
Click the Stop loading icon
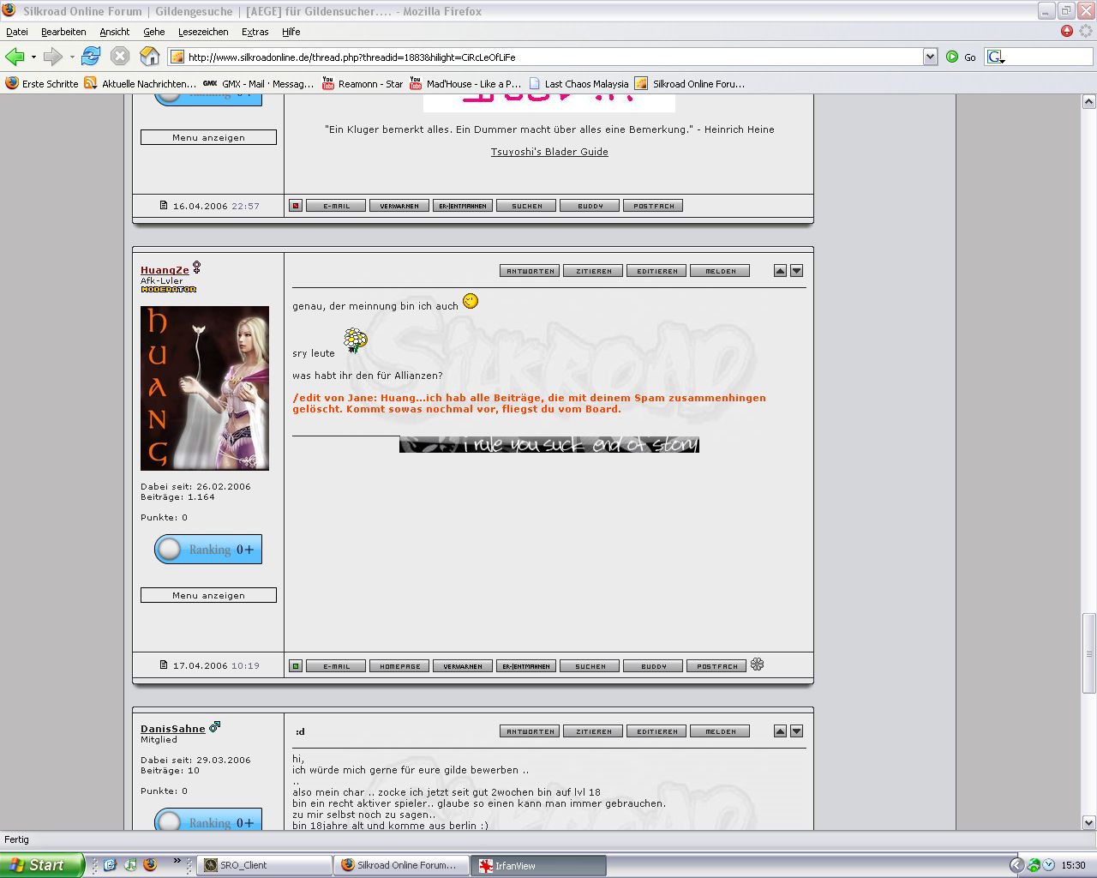coord(120,57)
